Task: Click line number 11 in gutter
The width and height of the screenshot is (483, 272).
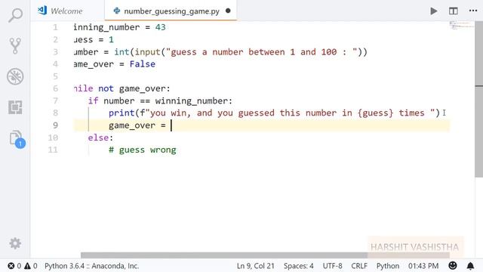Action: click(53, 150)
